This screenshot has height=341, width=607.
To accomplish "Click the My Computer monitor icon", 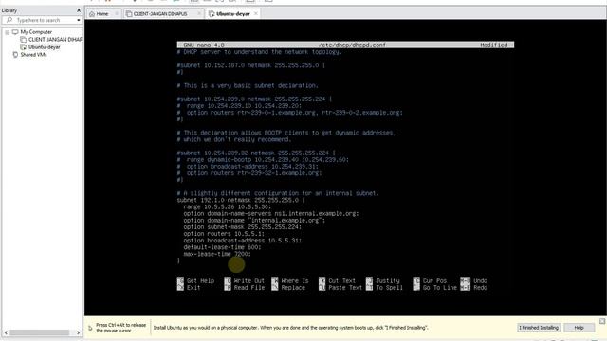I will [x=15, y=32].
